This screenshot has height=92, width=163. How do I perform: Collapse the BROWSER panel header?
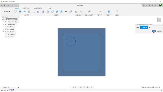click(1, 17)
